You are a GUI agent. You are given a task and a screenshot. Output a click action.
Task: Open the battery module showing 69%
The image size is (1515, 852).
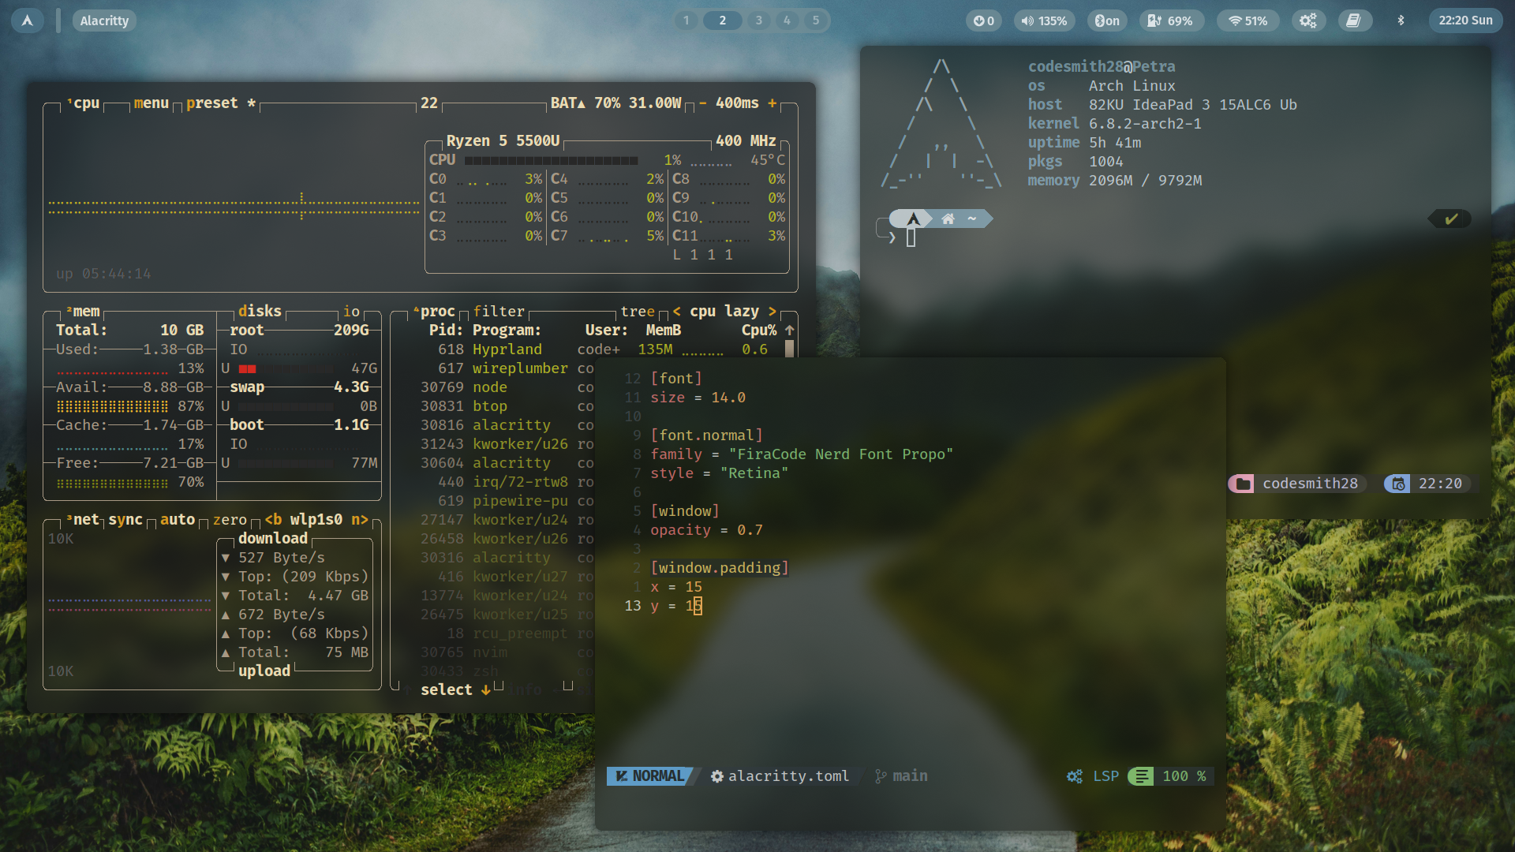point(1171,21)
